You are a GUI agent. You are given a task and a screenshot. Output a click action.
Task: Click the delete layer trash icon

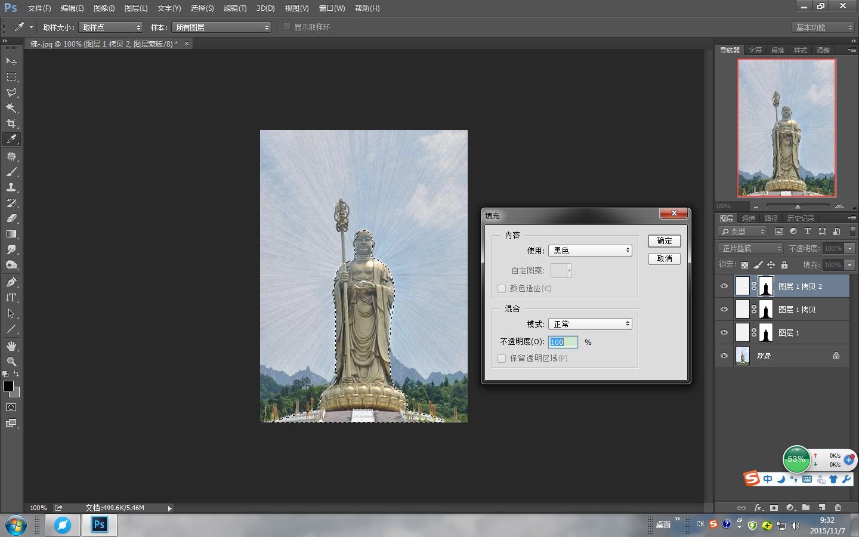pyautogui.click(x=838, y=508)
